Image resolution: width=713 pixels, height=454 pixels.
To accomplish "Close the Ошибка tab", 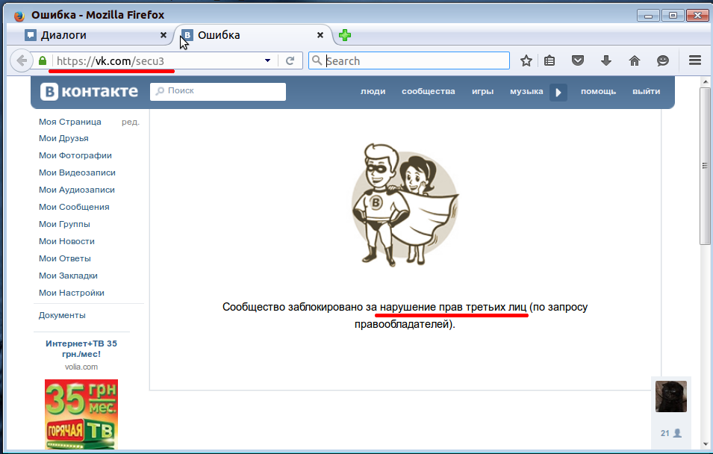I will [x=320, y=35].
